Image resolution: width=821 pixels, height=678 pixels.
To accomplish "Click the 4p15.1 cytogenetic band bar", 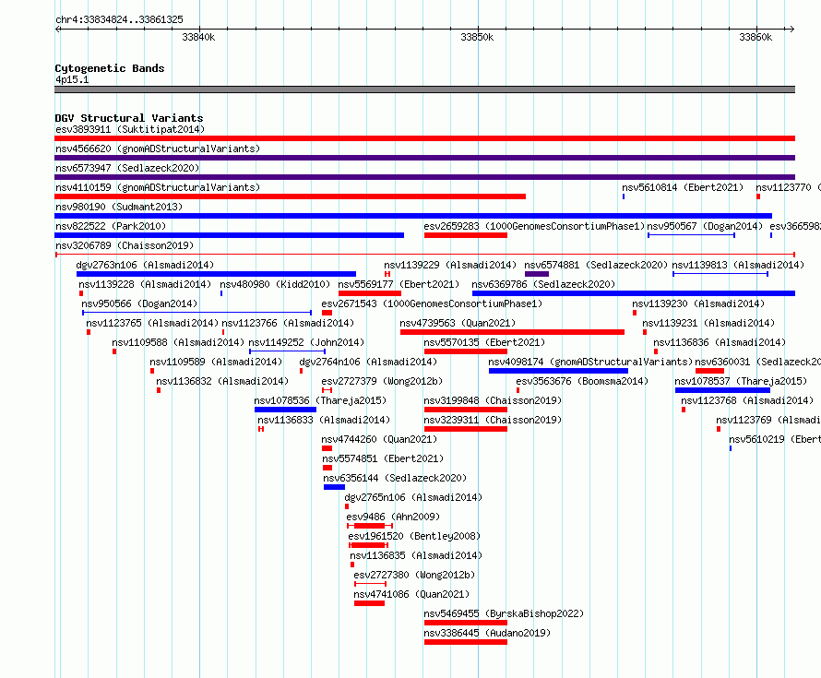I will tap(424, 89).
